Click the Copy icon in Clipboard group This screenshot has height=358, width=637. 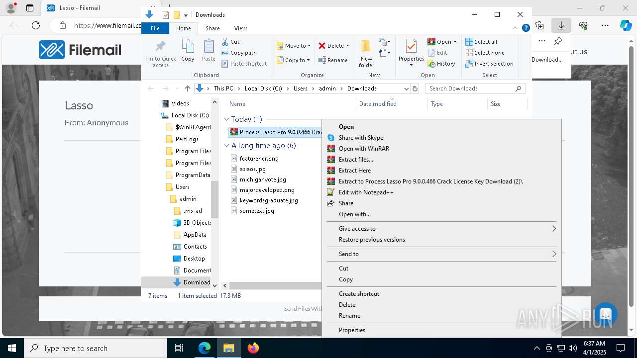click(x=188, y=47)
